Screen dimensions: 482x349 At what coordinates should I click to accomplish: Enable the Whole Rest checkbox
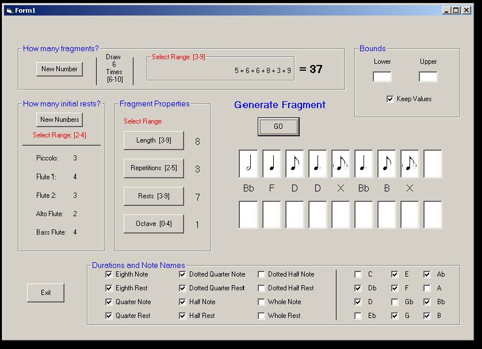click(x=261, y=316)
